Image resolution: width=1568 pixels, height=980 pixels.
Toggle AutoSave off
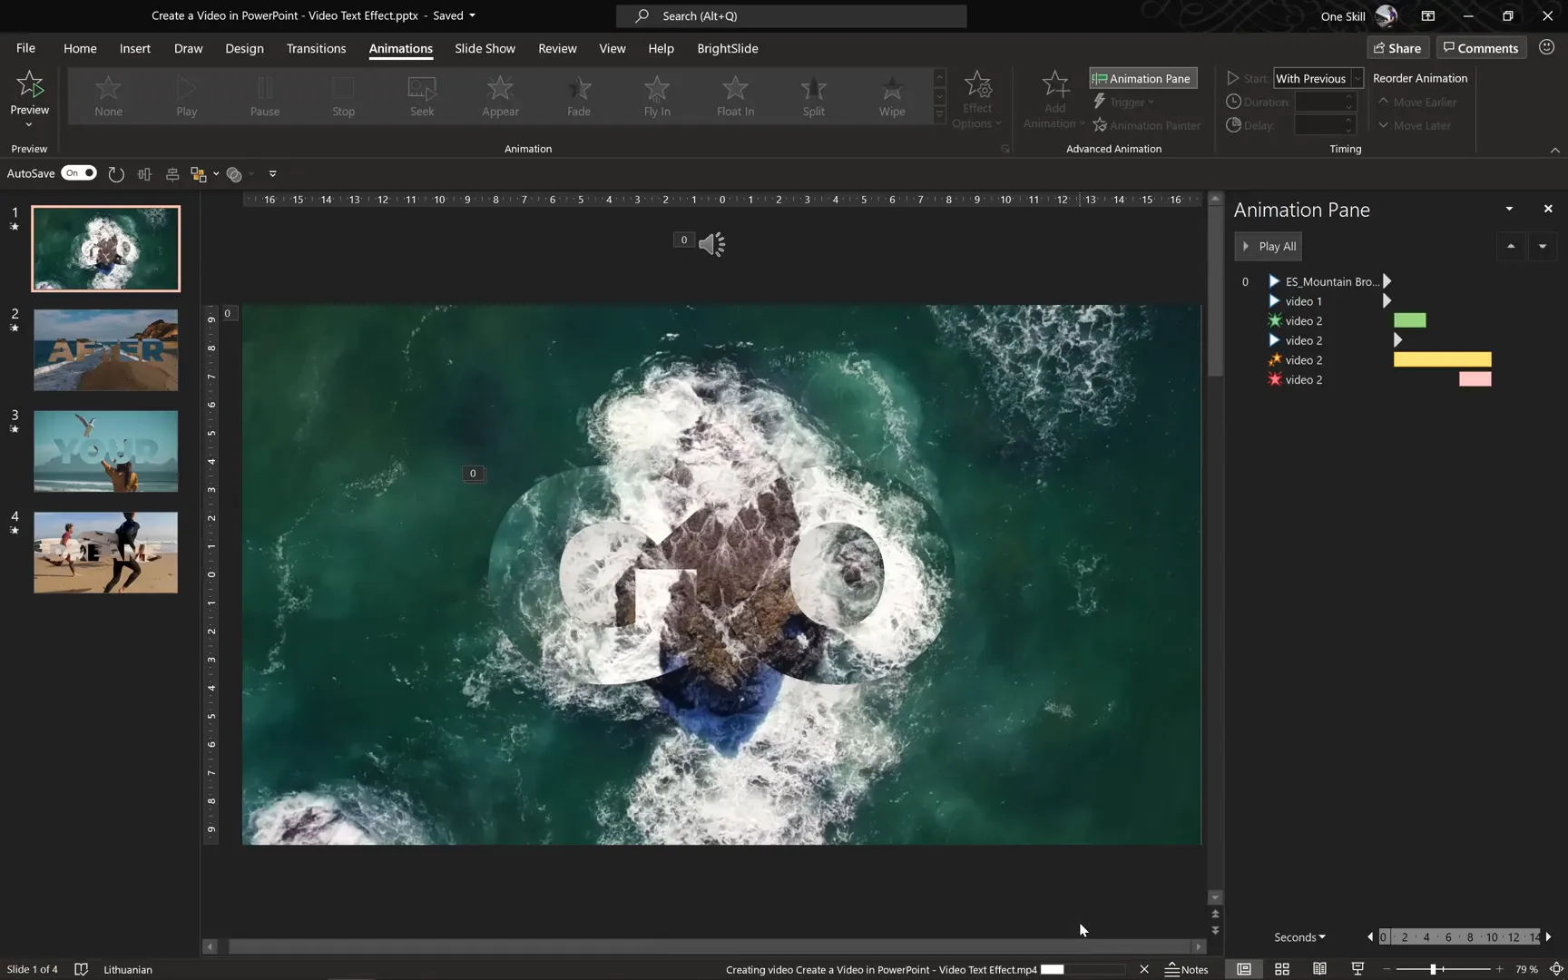point(79,172)
